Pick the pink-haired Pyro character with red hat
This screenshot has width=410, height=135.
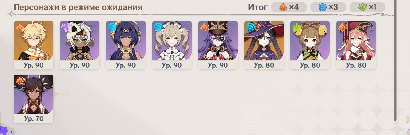click(356, 45)
